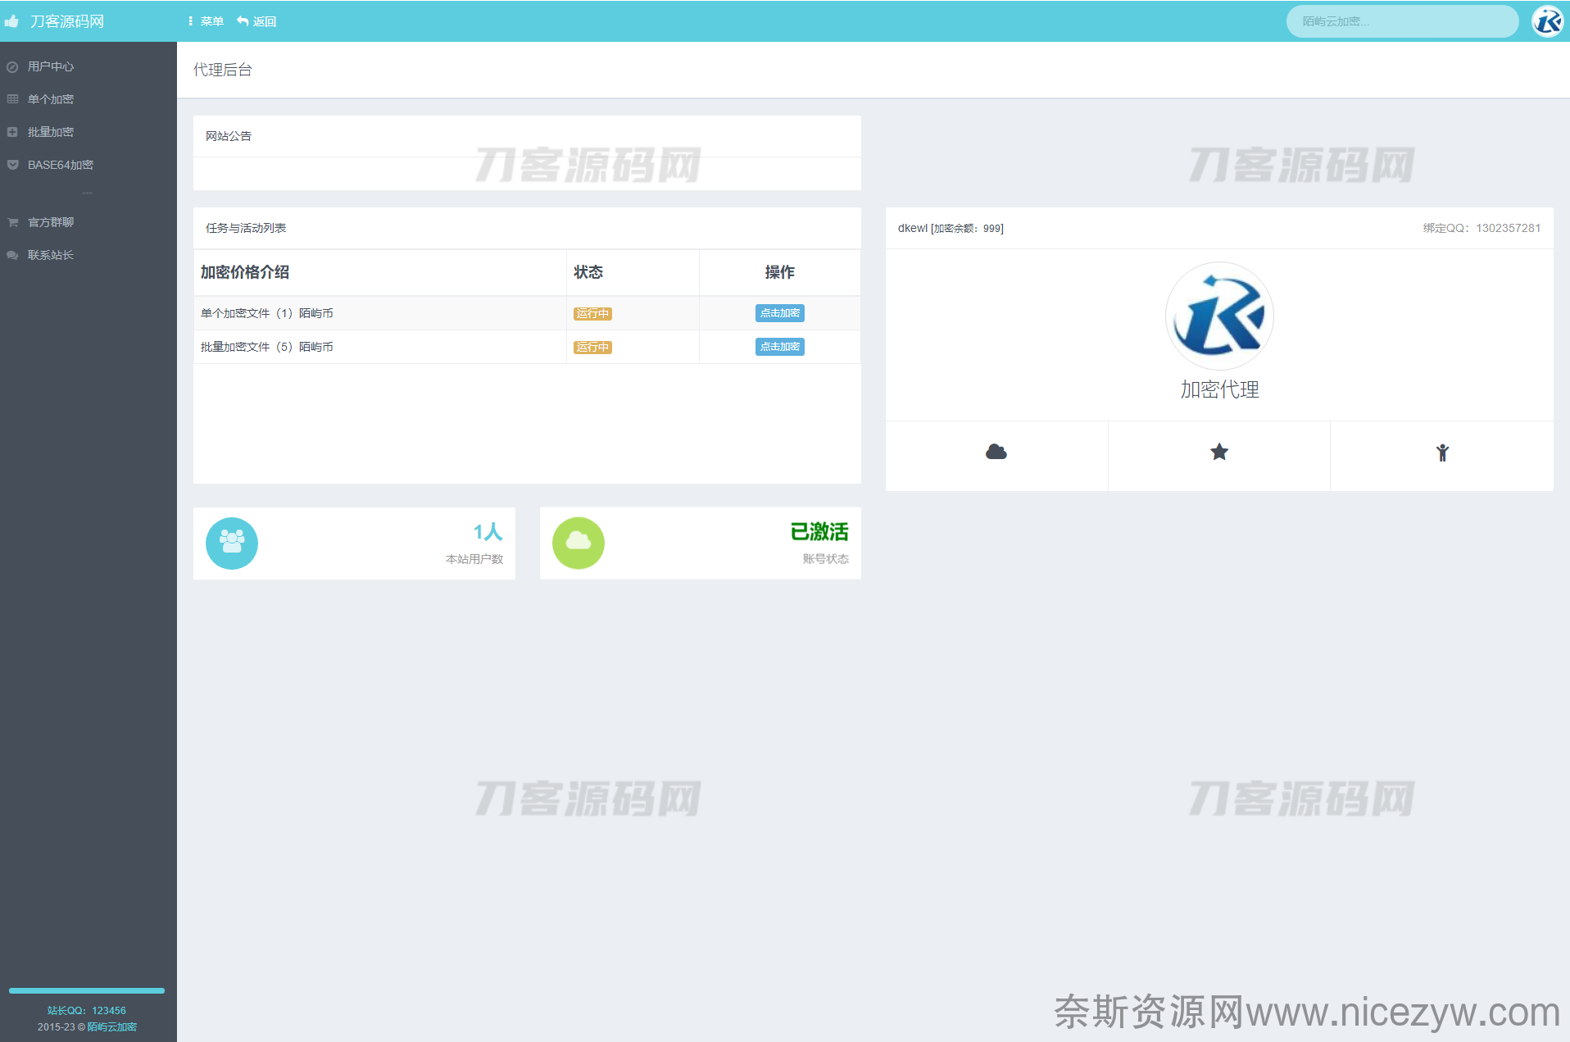This screenshot has height=1042, width=1570.
Task: Click 运行中 badge for 单个加密文件
Action: click(x=592, y=314)
